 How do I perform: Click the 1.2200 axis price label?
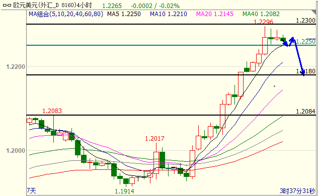pos(16,67)
